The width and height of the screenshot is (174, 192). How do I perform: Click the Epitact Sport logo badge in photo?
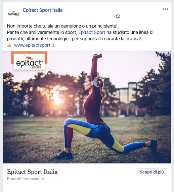29,61
